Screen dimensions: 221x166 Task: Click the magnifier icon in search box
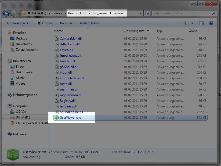click(x=213, y=13)
